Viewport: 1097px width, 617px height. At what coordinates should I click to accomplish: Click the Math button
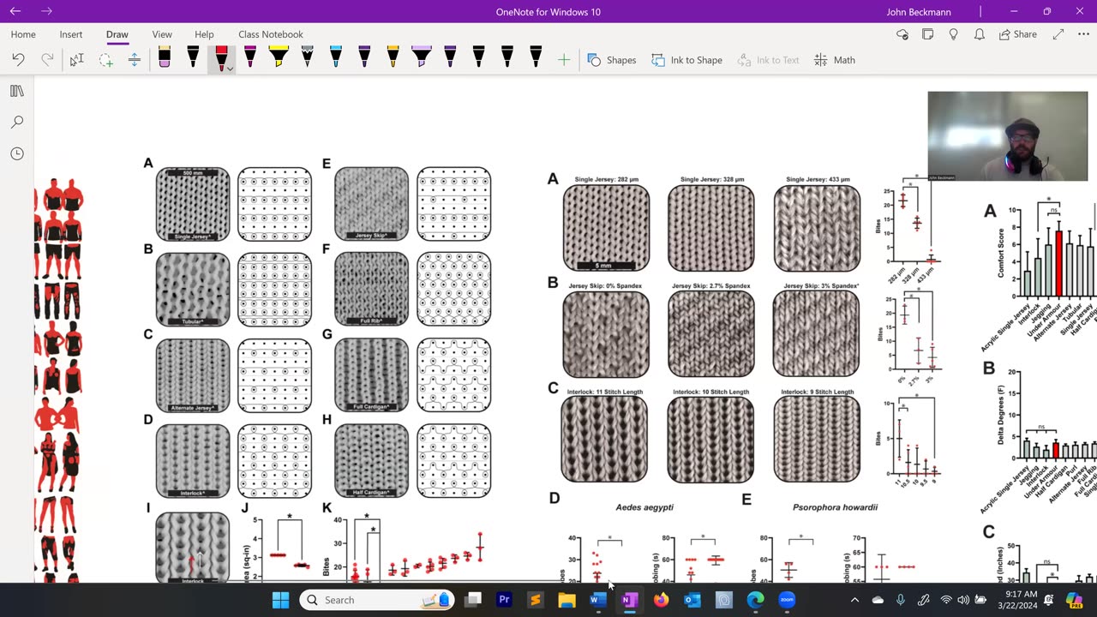click(835, 60)
